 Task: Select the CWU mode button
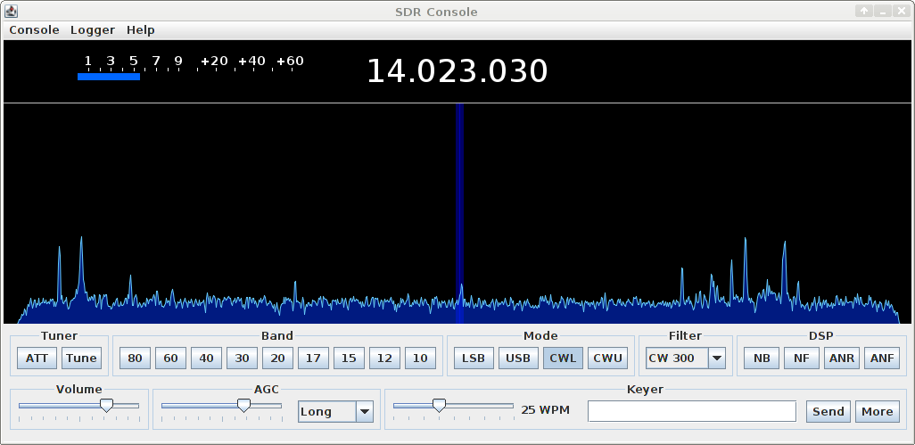point(607,358)
